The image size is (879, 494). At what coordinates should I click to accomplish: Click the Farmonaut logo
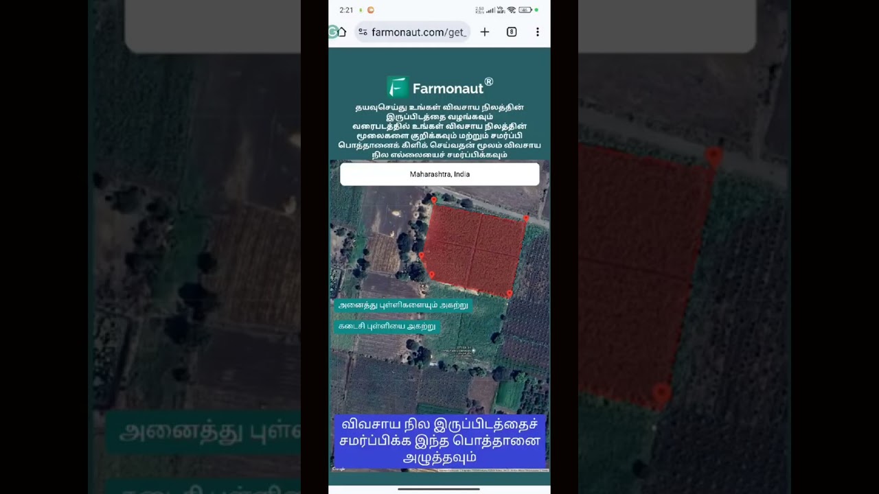coord(439,87)
